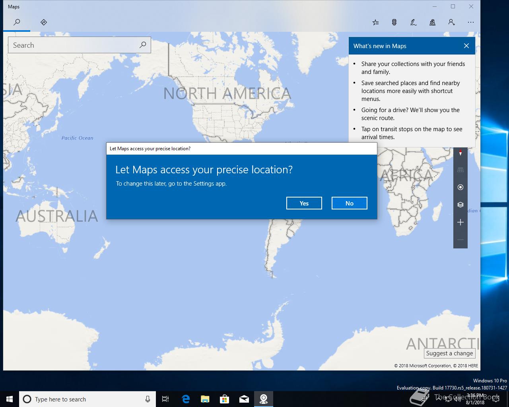509x407 pixels.
Task: Click 'Save searched places' bullet text
Action: click(410, 91)
